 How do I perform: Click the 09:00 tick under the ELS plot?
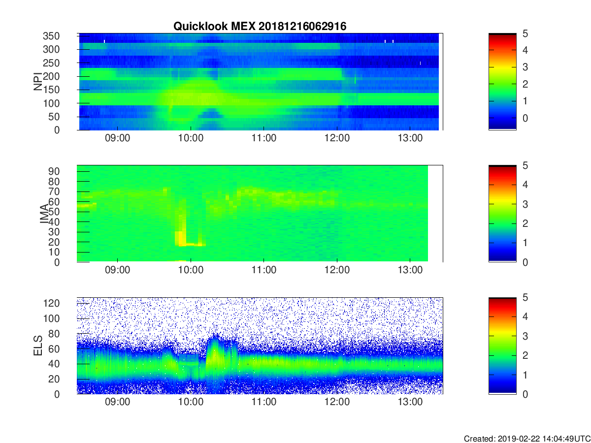click(118, 402)
